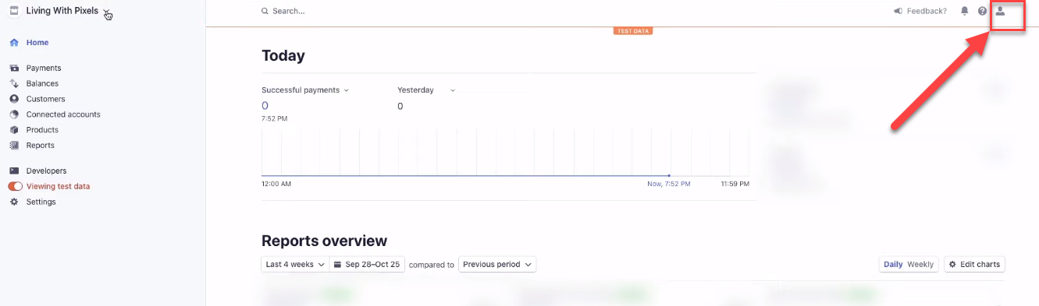
Task: Click the Payments sidebar icon
Action: [x=14, y=68]
